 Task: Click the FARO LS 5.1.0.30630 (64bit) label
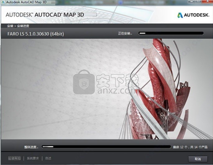click(x=36, y=34)
